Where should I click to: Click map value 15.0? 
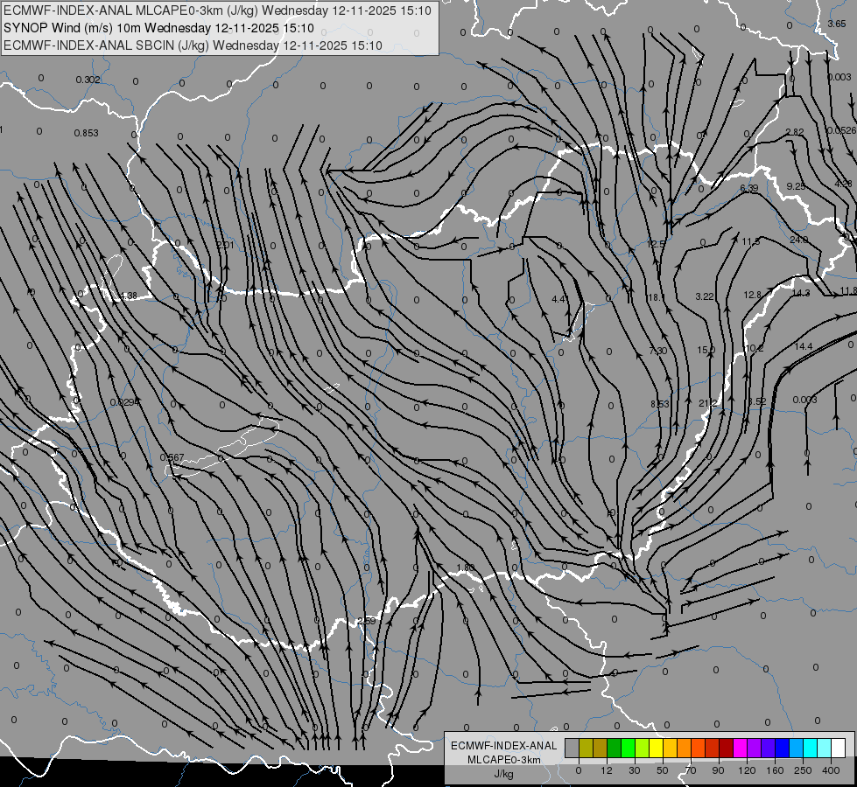pyautogui.click(x=706, y=350)
